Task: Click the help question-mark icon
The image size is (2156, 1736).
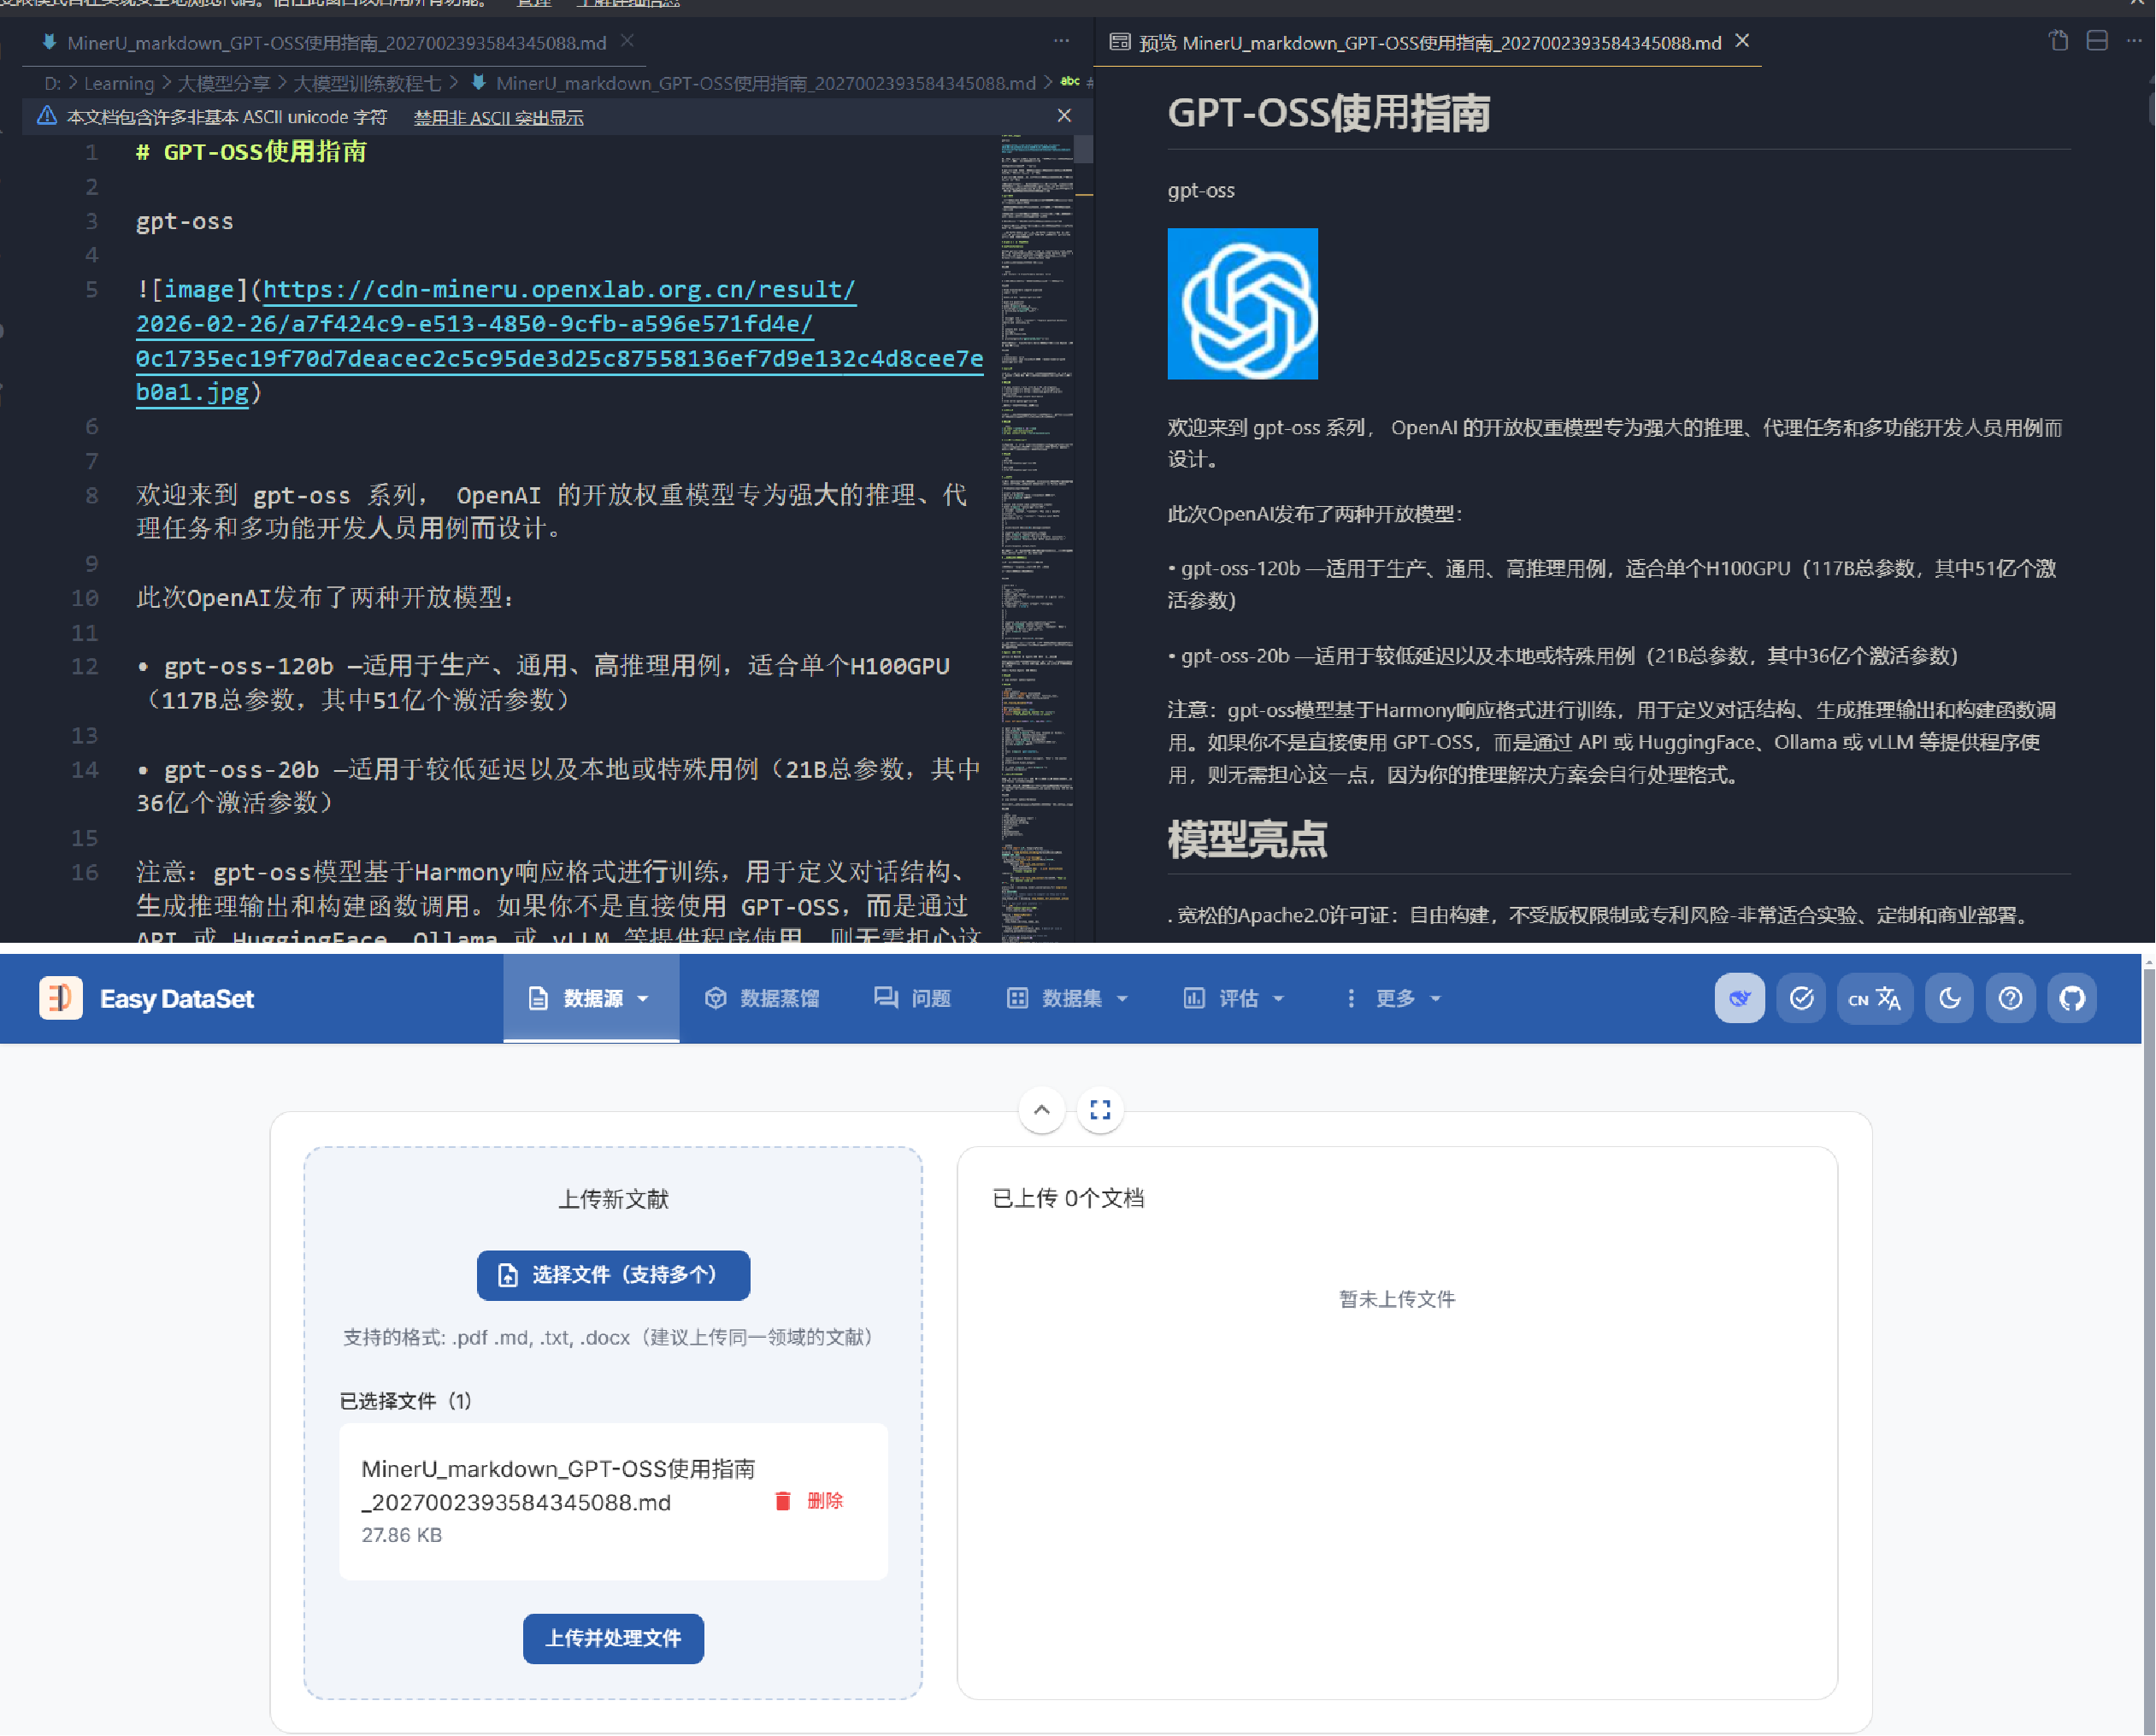Action: (x=2010, y=998)
